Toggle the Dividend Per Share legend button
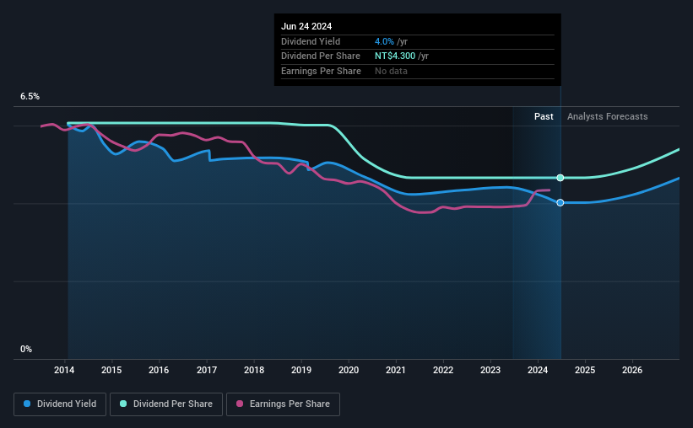 (166, 404)
